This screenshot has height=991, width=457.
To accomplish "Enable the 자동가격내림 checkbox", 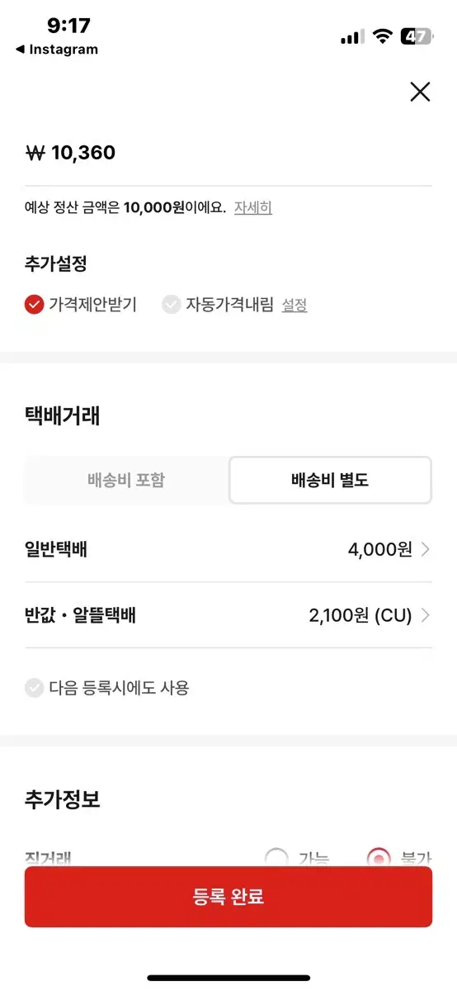I will (171, 305).
